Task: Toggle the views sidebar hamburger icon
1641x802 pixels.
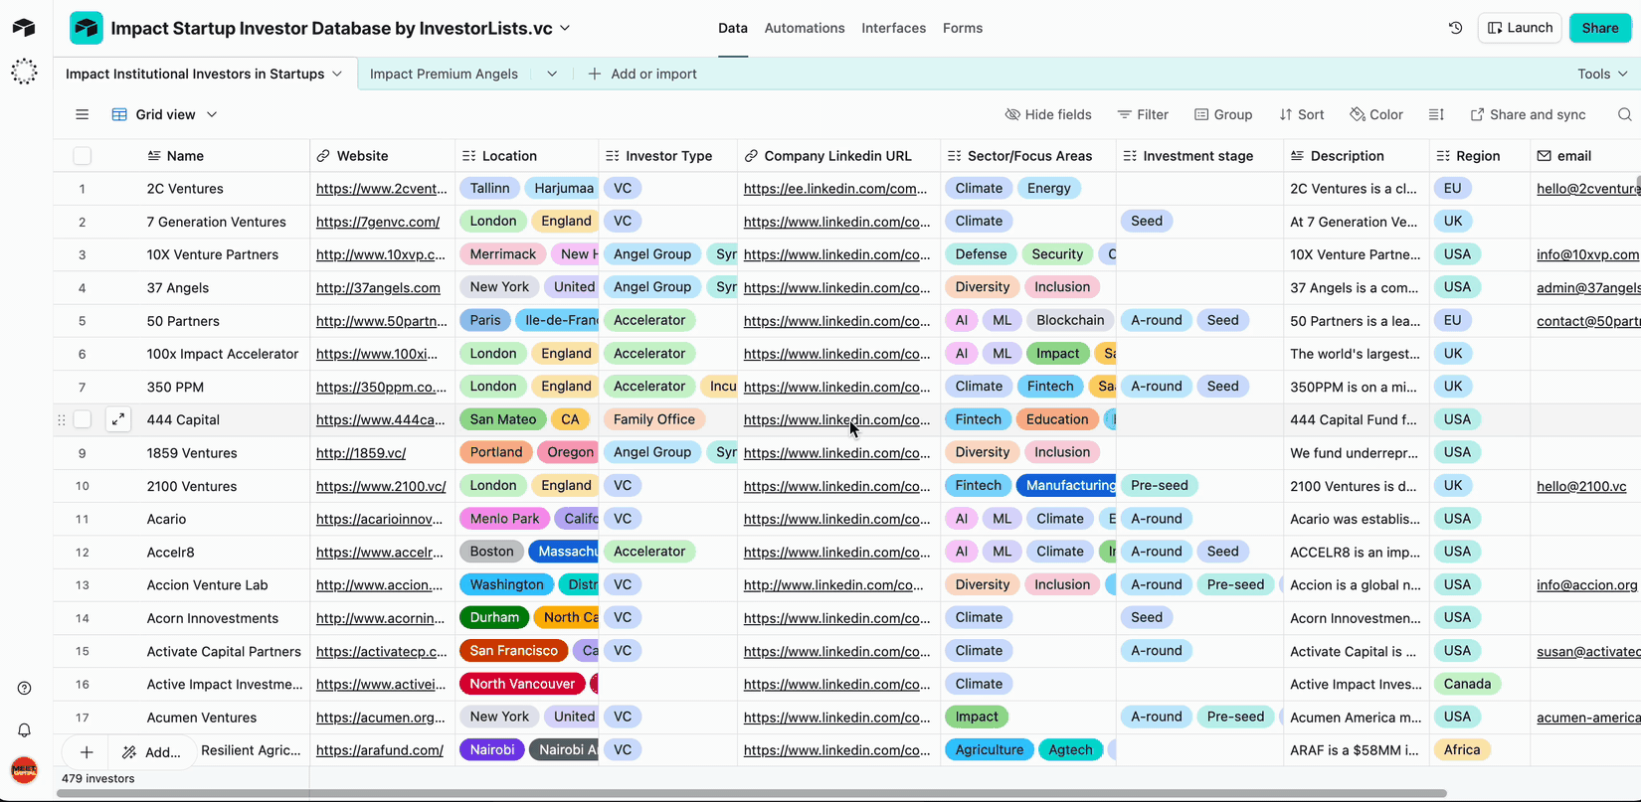Action: coord(83,115)
